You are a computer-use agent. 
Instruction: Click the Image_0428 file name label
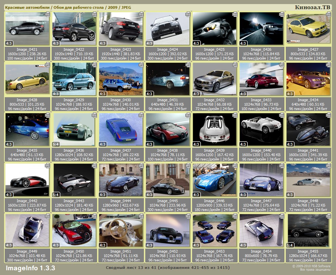click(27, 100)
